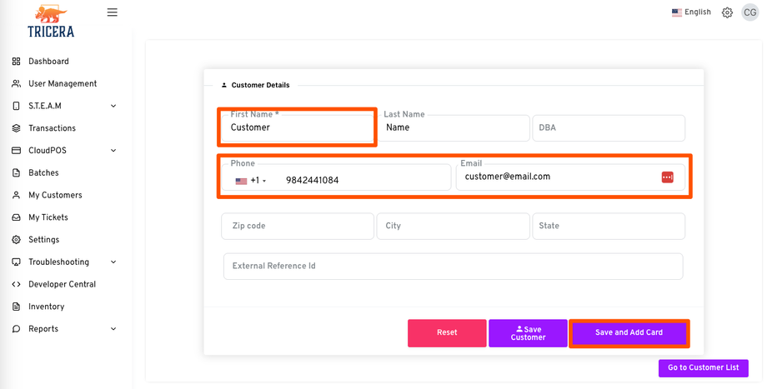The image size is (767, 389).
Task: Expand the S.T.E.A.M sidebar section
Action: click(113, 106)
